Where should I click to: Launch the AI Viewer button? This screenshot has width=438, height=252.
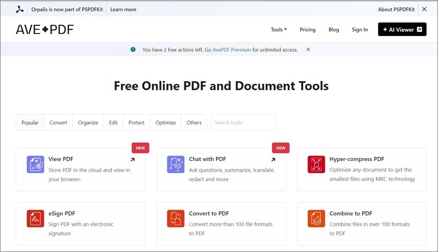point(402,29)
